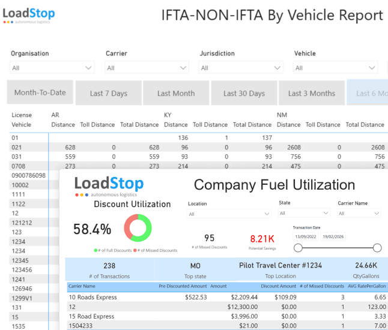Screen dimensions: 388x330
Task: Click the '# of Missed Discounts' legend item
Action: pos(156,250)
